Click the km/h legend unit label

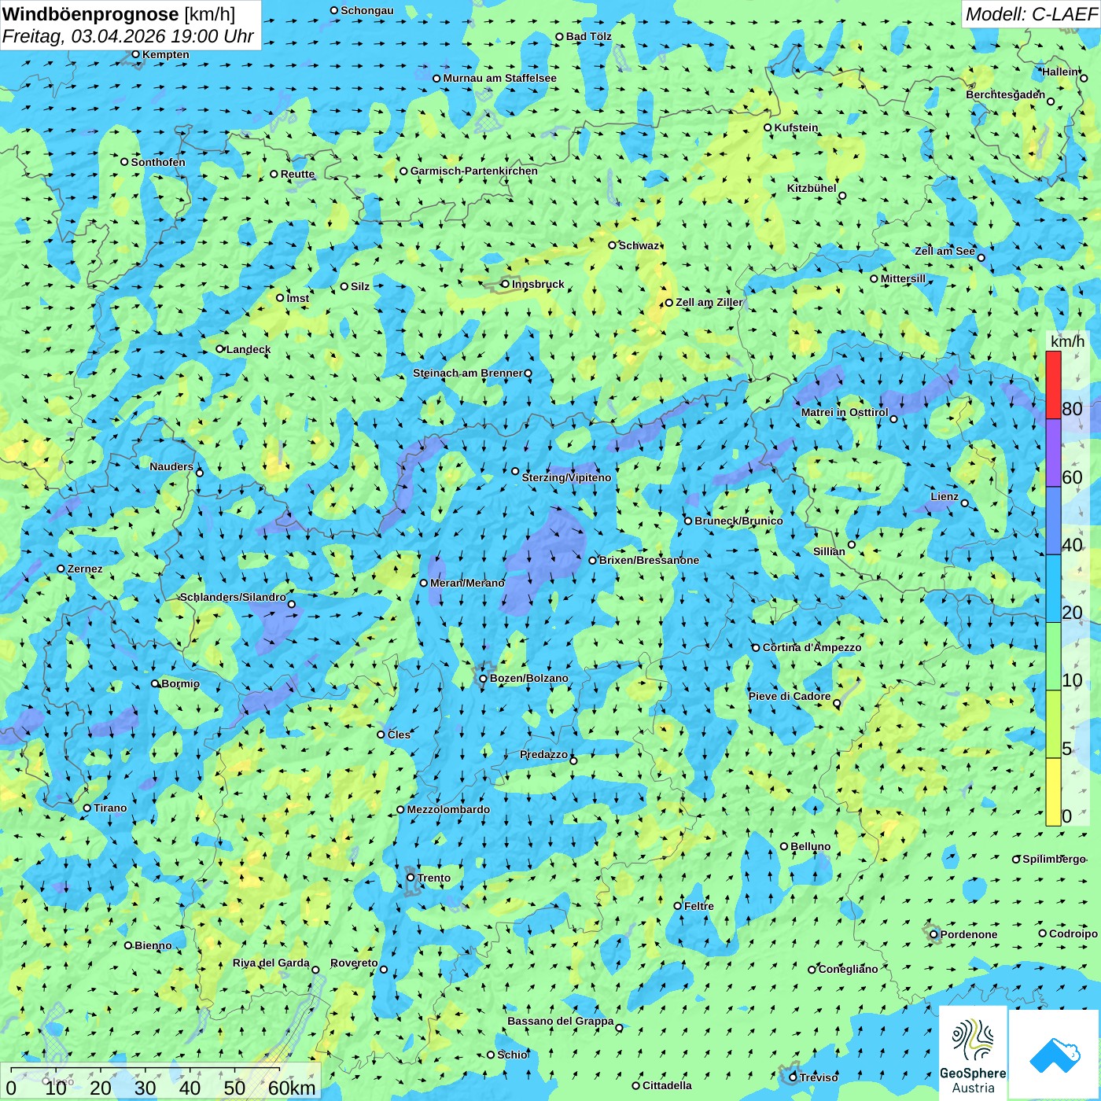(x=1067, y=341)
